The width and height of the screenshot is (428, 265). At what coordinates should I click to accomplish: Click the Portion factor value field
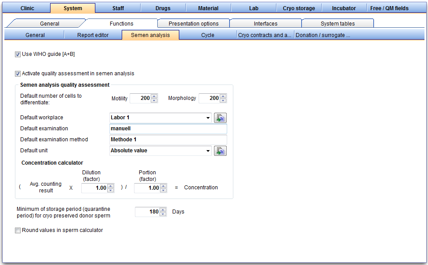(147, 188)
